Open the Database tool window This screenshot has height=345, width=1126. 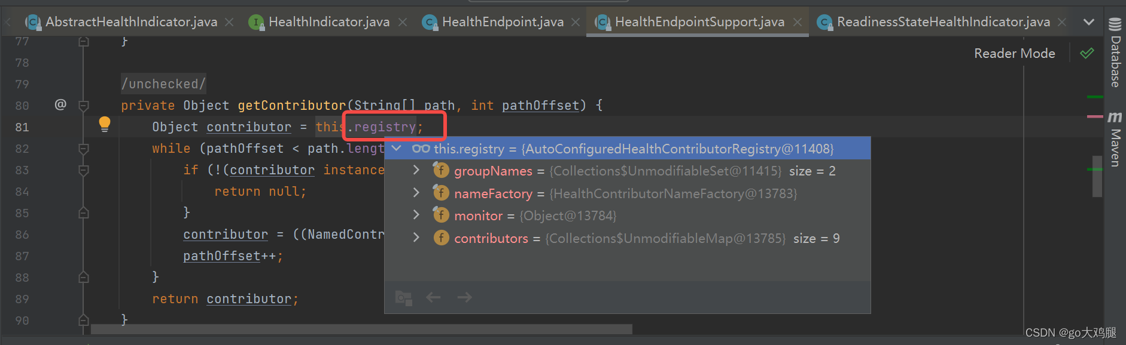(x=1115, y=53)
